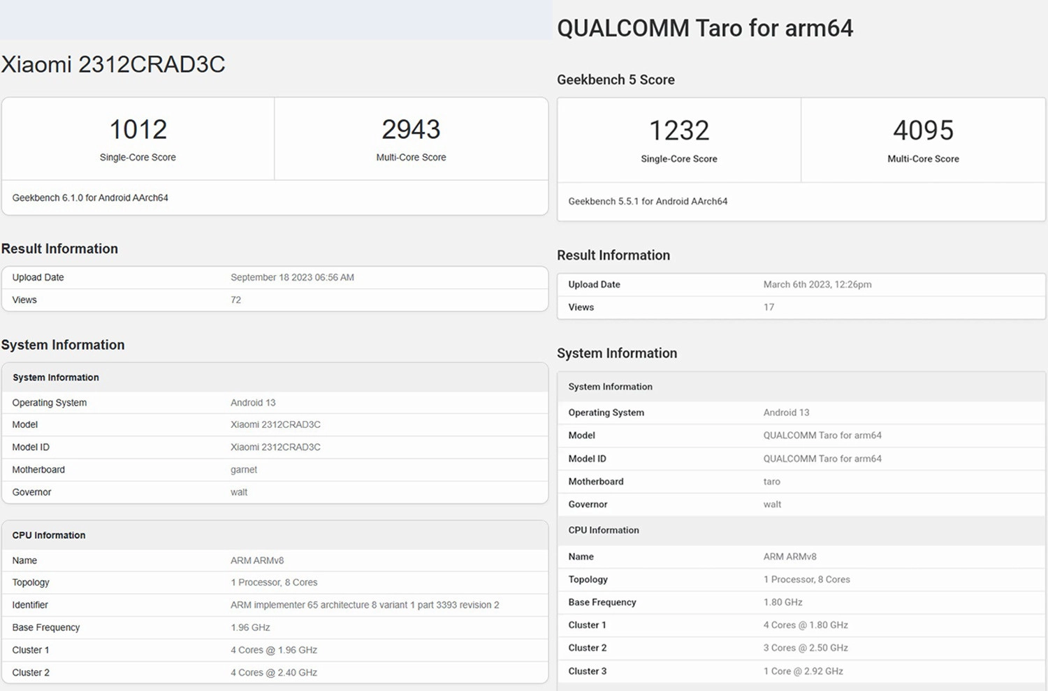Click 4 Cores @ 2.40 GHz cluster value
This screenshot has width=1048, height=691.
(274, 673)
